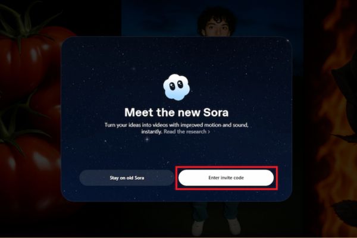Click the Turn your ideas into videos text
Image resolution: width=357 pixels, height=238 pixels.
coord(177,125)
